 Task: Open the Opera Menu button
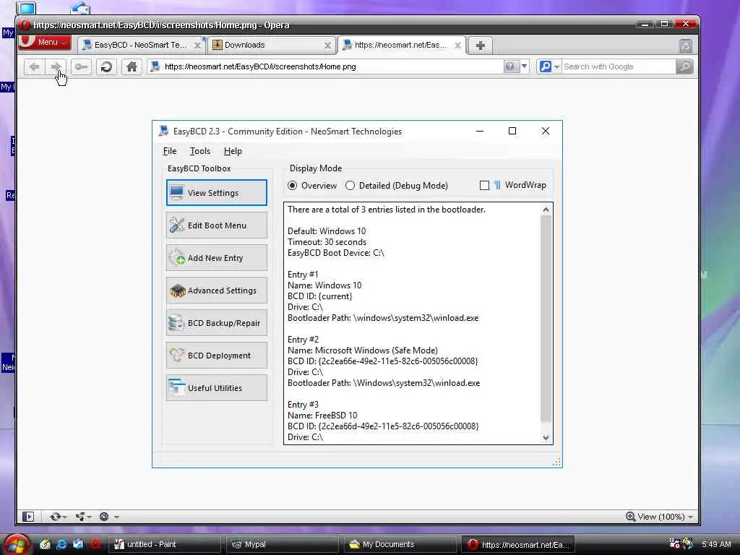click(x=44, y=43)
